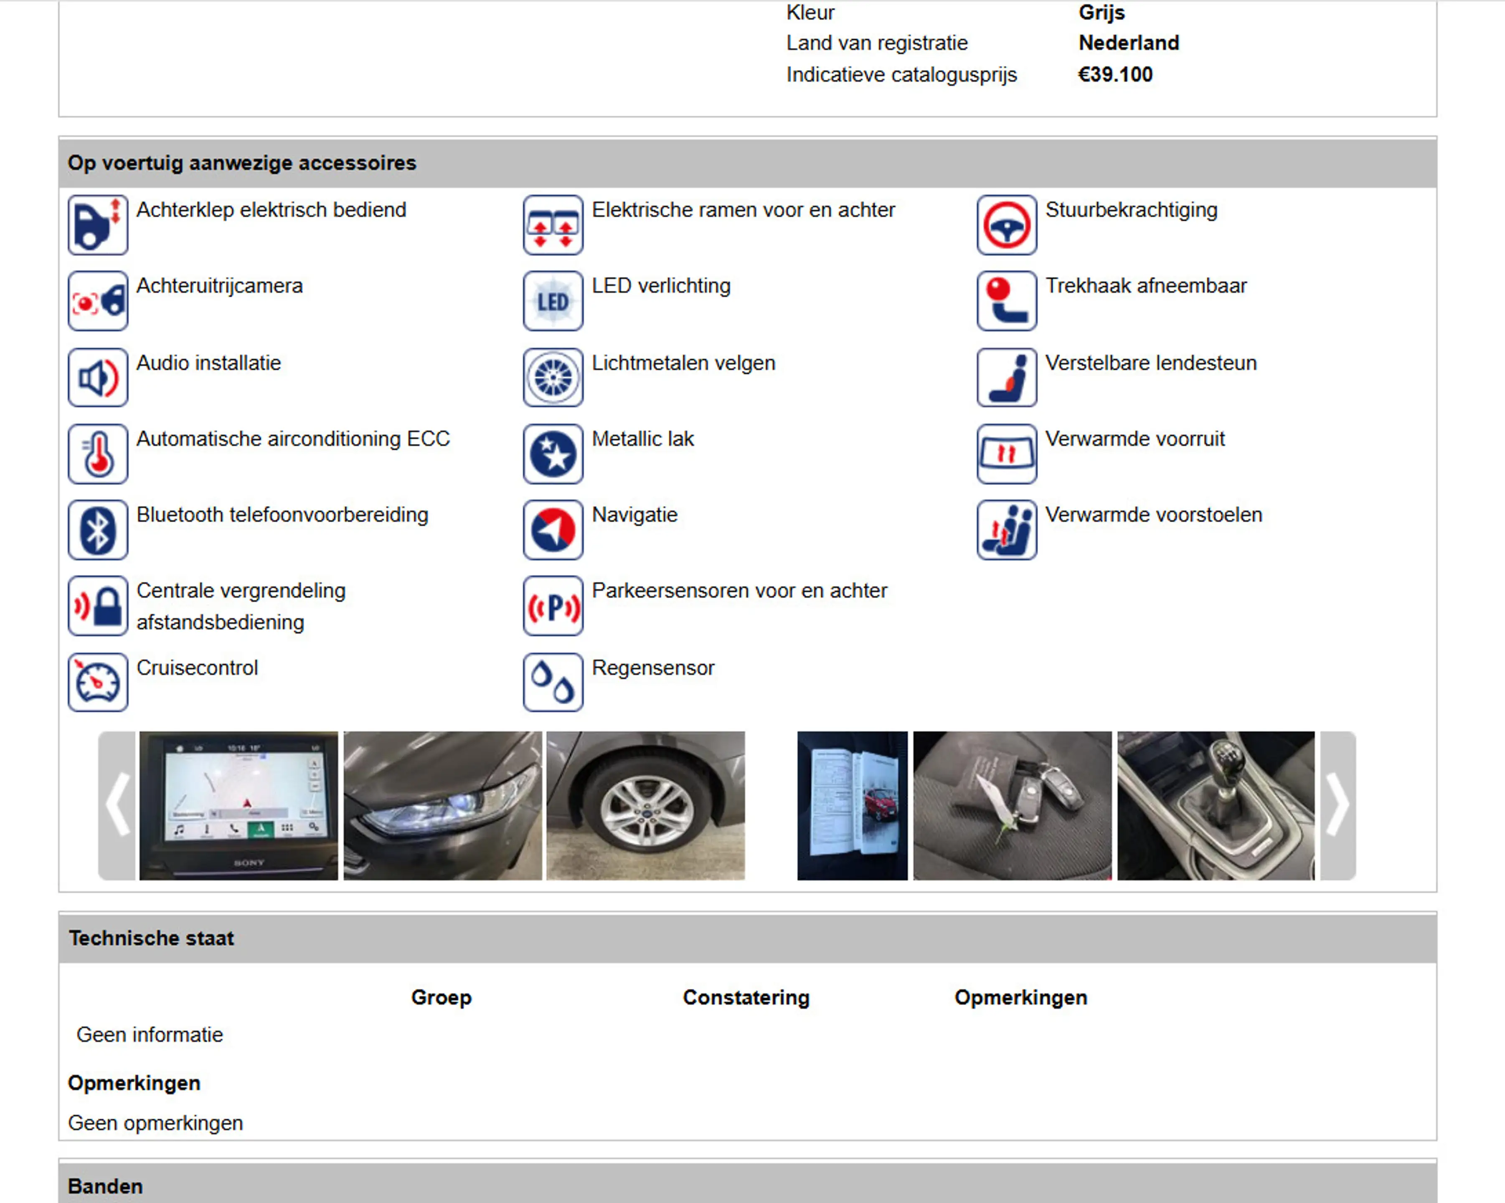The height and width of the screenshot is (1203, 1505).
Task: Click the Automatische airconditioning thermometer icon
Action: pos(98,454)
